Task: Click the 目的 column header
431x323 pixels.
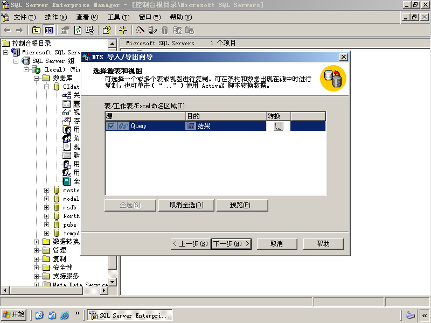Action: [x=226, y=116]
